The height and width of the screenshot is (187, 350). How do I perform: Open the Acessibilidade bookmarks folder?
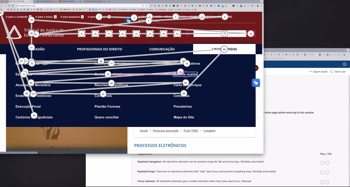(x=161, y=9)
